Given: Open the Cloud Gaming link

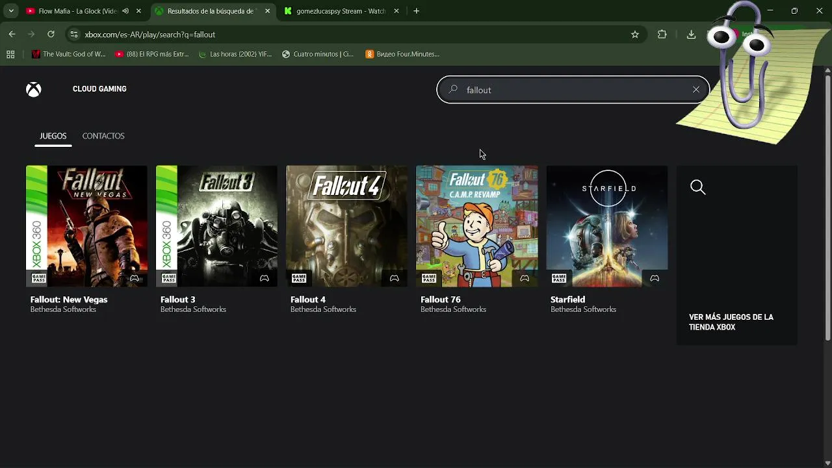Looking at the screenshot, I should (99, 89).
